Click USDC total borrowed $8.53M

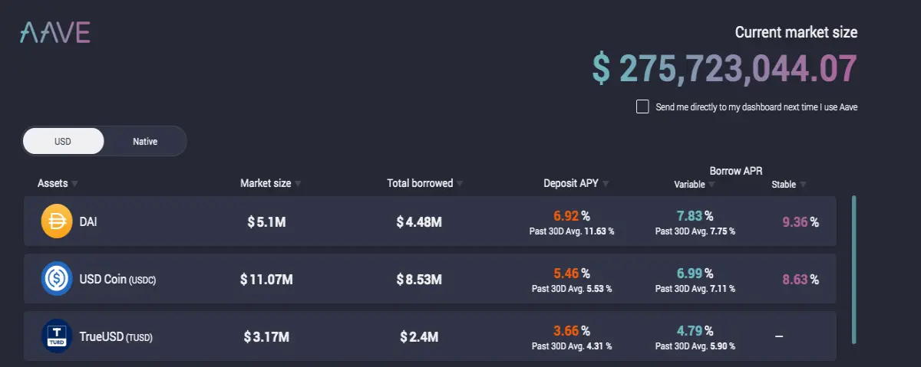point(419,280)
